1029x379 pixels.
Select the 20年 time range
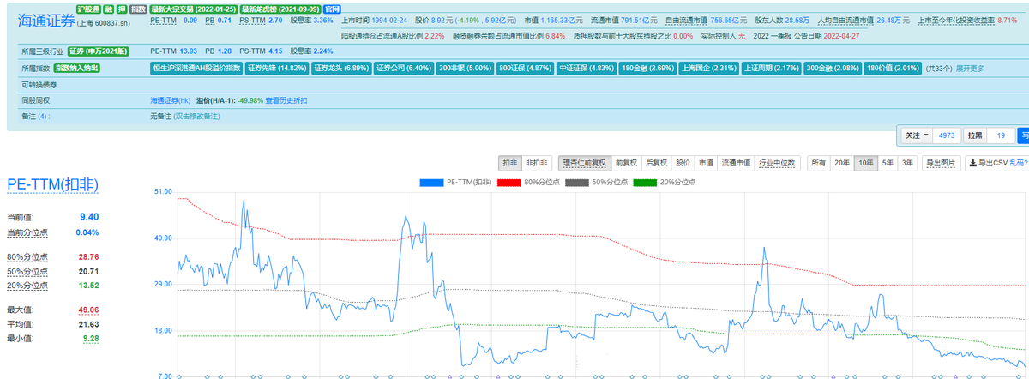843,162
